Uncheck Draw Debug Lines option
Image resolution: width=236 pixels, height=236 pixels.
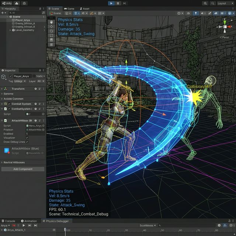pyautogui.click(x=27, y=142)
